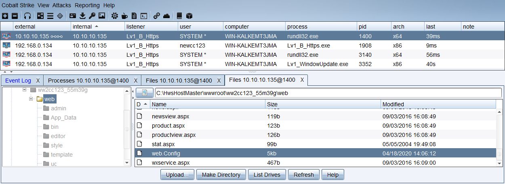
Task: Click Refresh button
Action: point(304,175)
